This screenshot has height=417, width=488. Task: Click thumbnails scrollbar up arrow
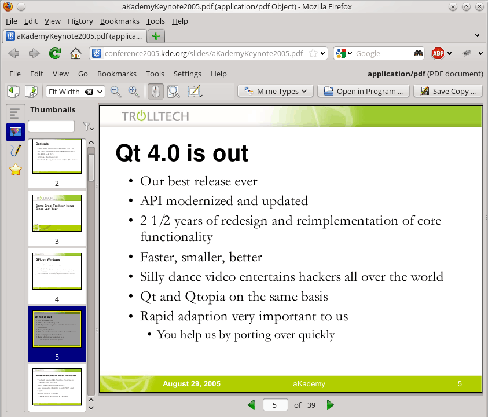(x=91, y=142)
